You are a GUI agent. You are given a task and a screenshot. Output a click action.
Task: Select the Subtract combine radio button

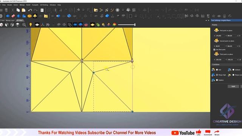tap(233, 70)
